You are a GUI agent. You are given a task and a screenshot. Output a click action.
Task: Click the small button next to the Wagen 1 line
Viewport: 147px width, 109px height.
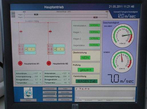[x=13, y=16]
